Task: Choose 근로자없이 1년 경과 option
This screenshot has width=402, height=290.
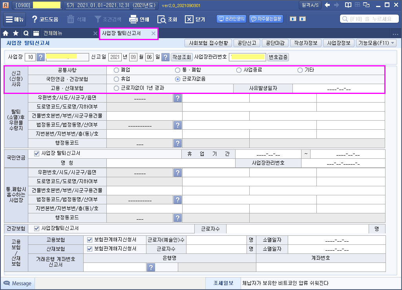Action: click(x=116, y=88)
